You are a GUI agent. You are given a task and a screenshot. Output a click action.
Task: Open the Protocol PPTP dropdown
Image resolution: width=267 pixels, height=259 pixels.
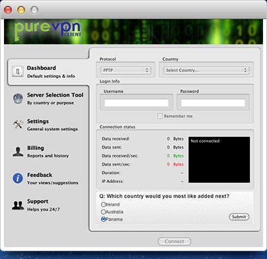(x=126, y=70)
